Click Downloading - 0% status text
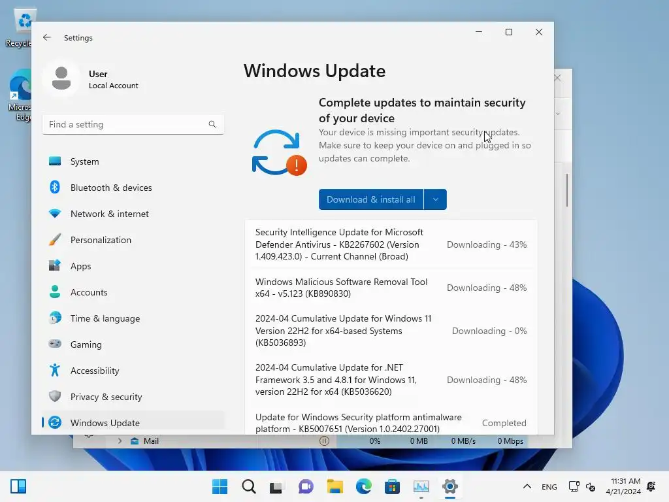669x502 pixels. (x=489, y=331)
